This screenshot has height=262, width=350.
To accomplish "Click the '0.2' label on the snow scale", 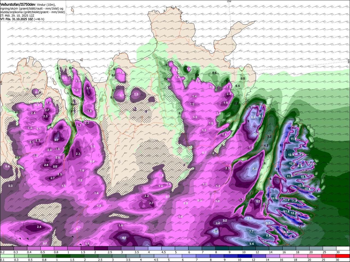I will [2, 252].
